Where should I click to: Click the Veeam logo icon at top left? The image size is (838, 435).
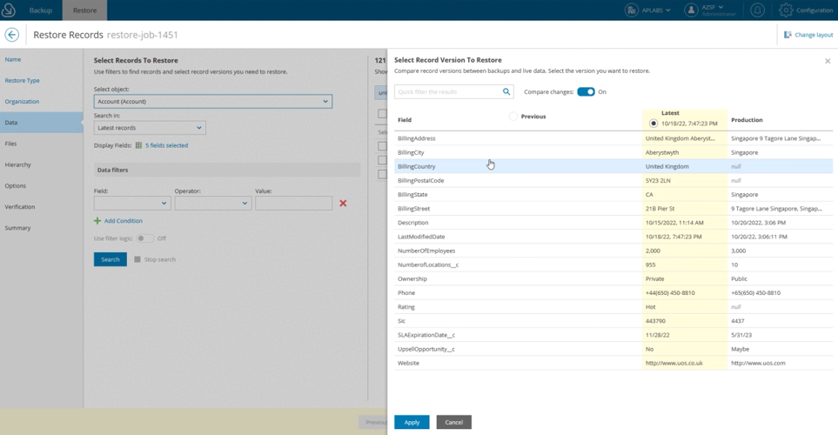[x=9, y=10]
